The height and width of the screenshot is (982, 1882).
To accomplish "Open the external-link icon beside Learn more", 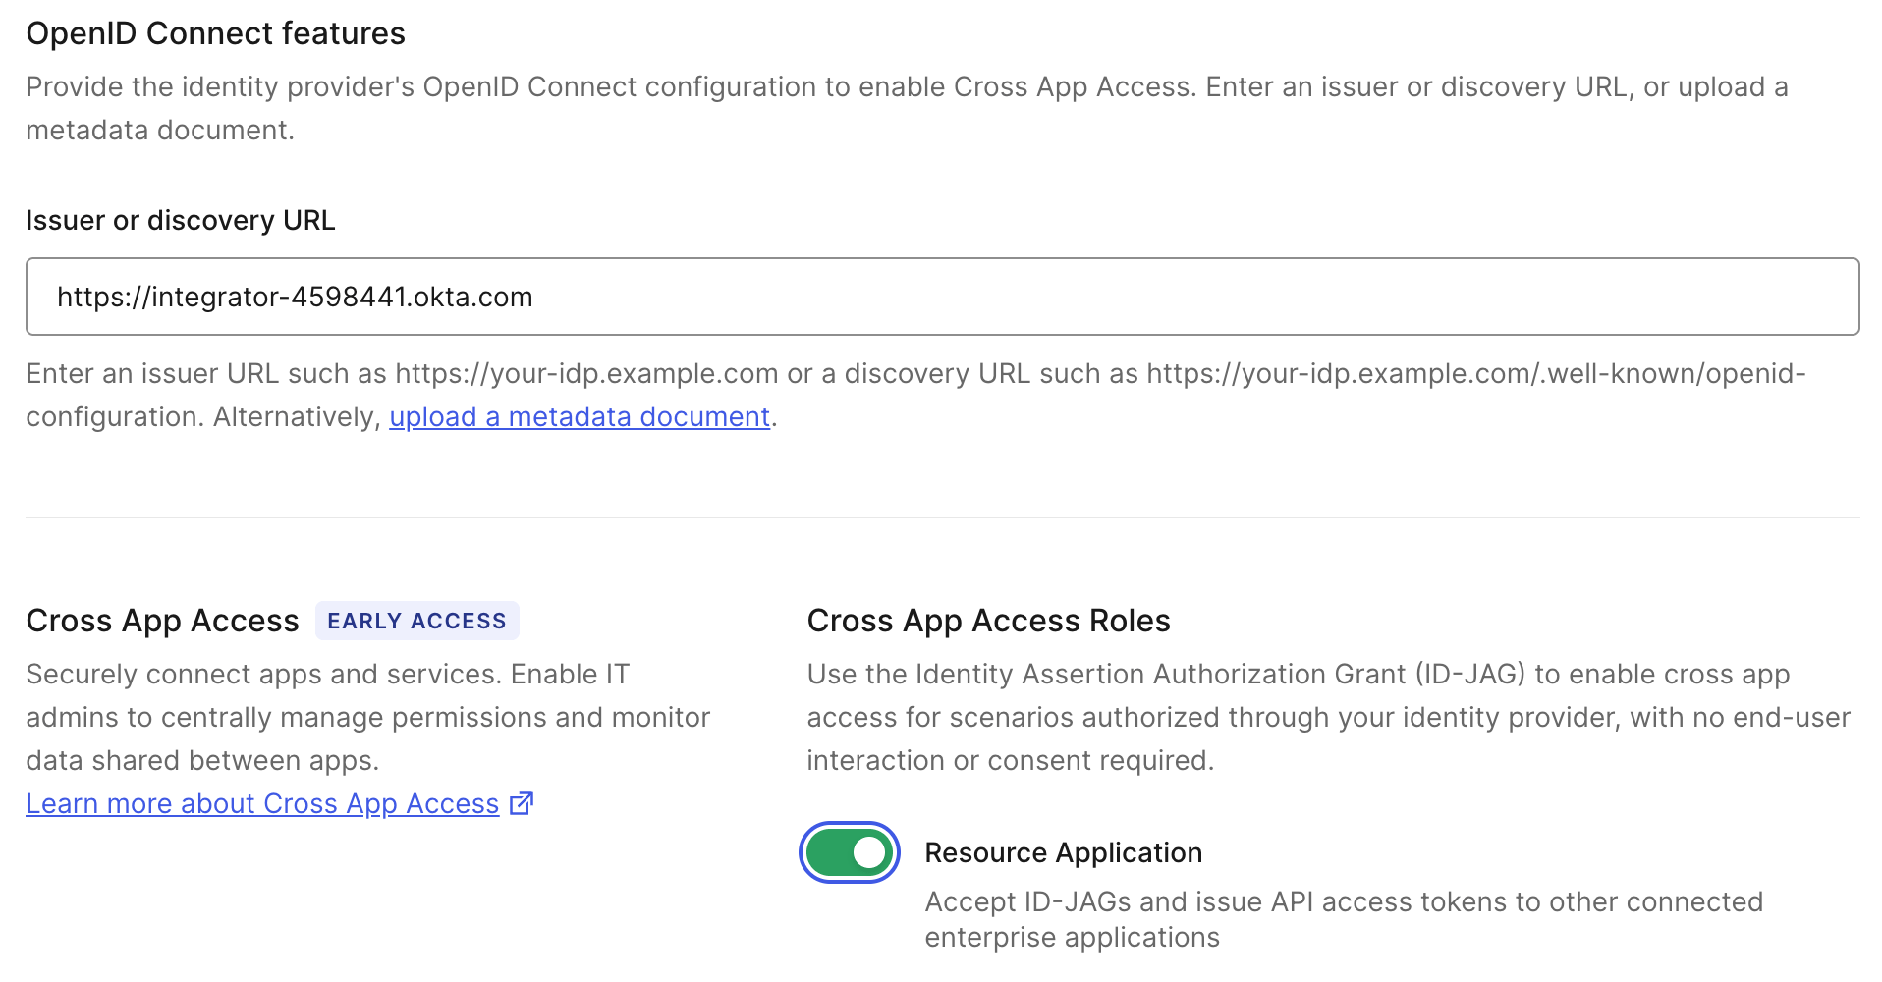I will point(522,803).
